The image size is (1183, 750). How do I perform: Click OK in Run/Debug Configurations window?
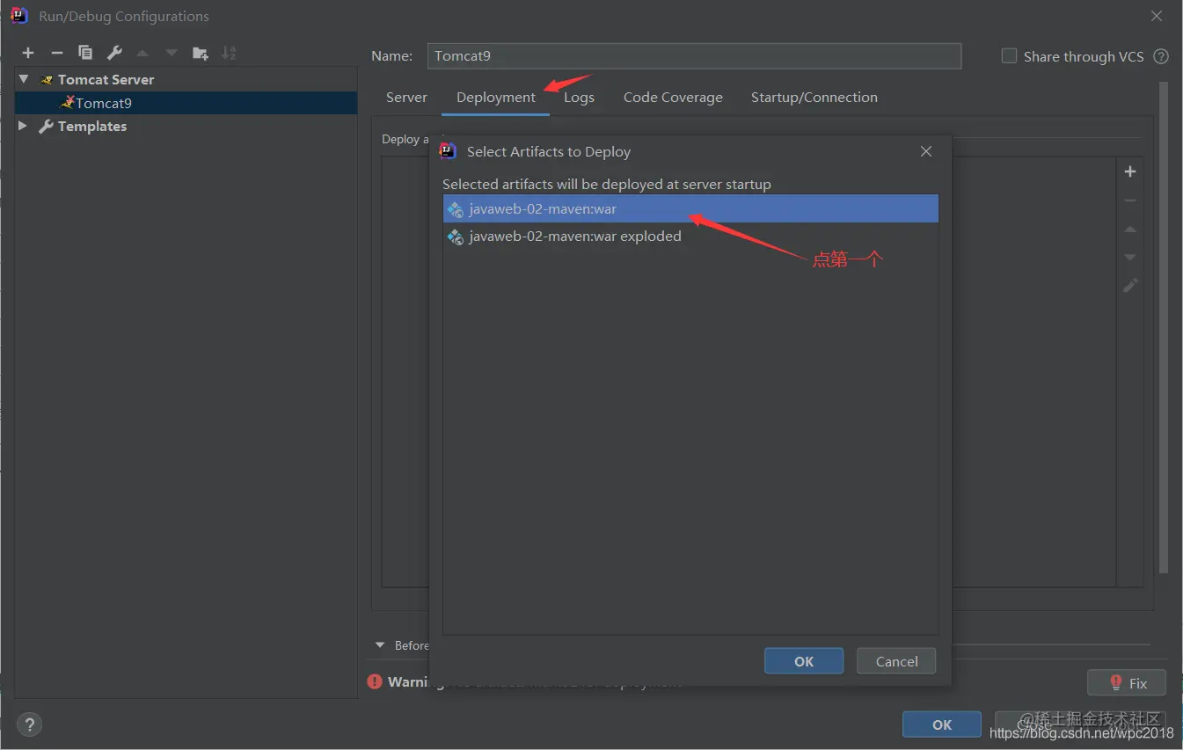(942, 725)
